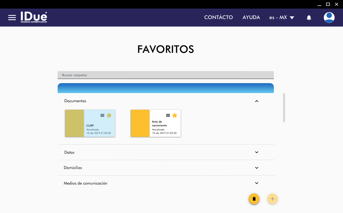The width and height of the screenshot is (343, 213).
Task: Toggle favorite star on Acta de nacimiento
Action: pyautogui.click(x=175, y=115)
